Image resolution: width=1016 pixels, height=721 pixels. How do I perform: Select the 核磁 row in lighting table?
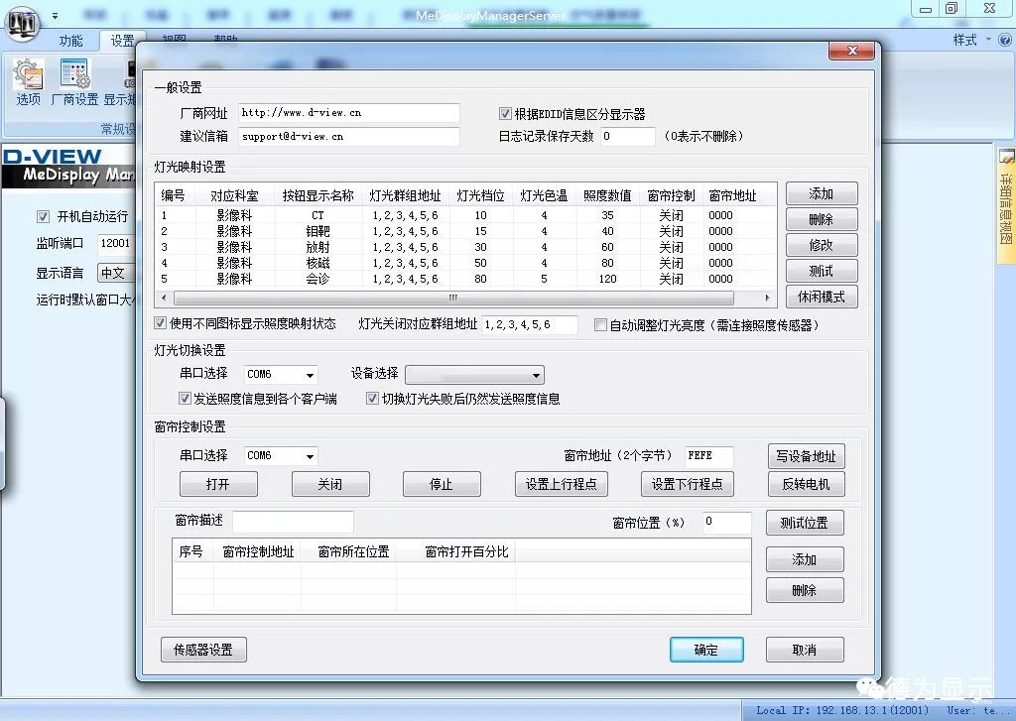[x=465, y=263]
